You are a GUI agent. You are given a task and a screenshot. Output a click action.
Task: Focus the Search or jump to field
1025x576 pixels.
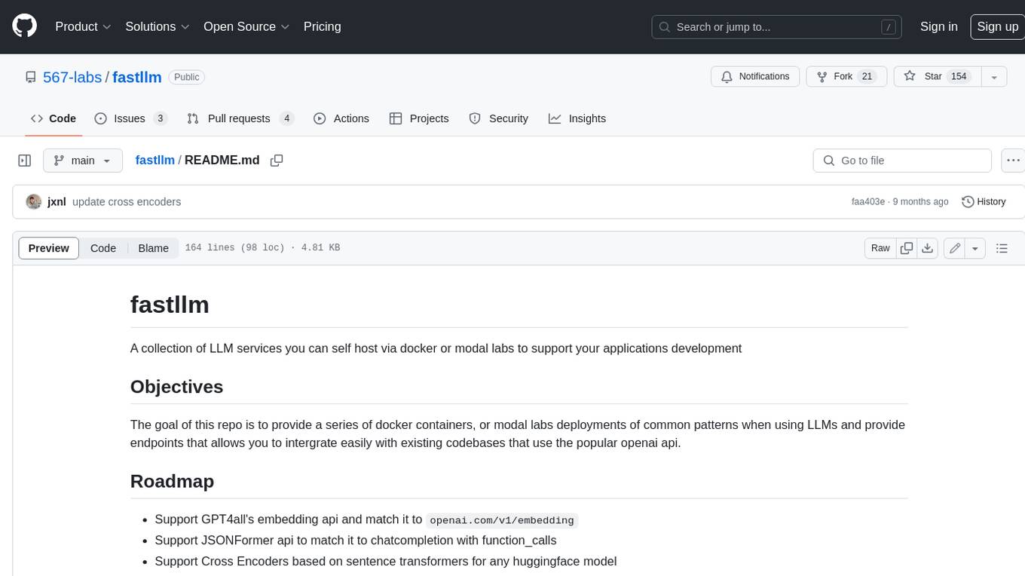coord(776,26)
